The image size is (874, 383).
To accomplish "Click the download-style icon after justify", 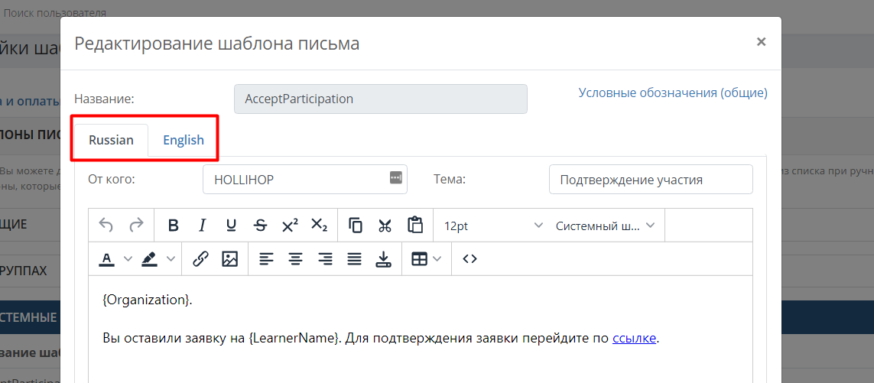I will pos(384,258).
